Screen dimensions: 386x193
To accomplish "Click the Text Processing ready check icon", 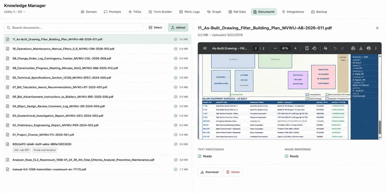I will (x=199, y=156).
